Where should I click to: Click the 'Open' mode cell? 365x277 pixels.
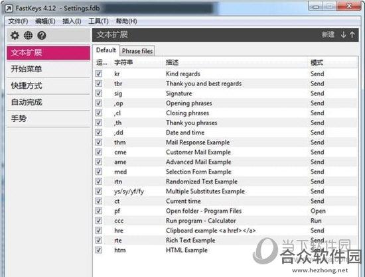(318, 211)
